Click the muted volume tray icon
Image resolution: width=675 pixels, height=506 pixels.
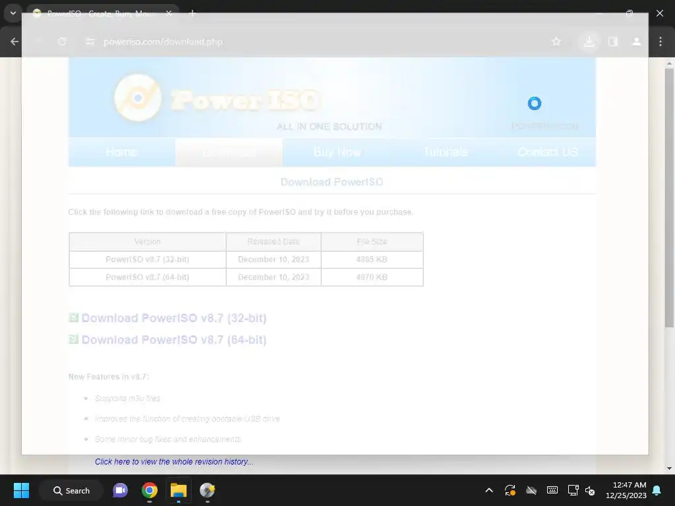[590, 490]
